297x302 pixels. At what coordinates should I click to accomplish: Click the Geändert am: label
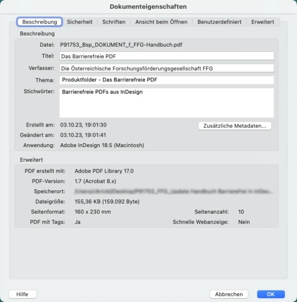37,135
